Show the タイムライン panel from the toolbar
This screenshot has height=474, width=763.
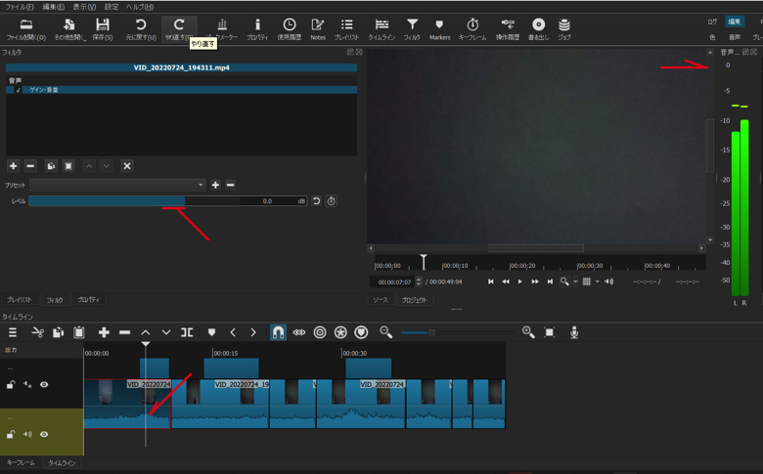click(x=381, y=29)
